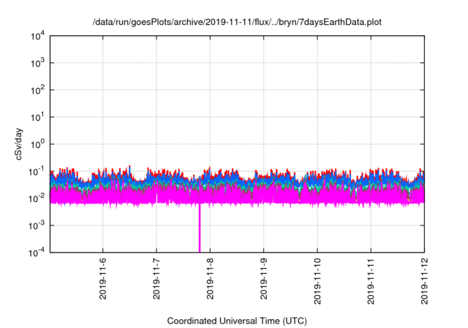Click the magenta dropout spike before 2019-11-8

[200, 228]
